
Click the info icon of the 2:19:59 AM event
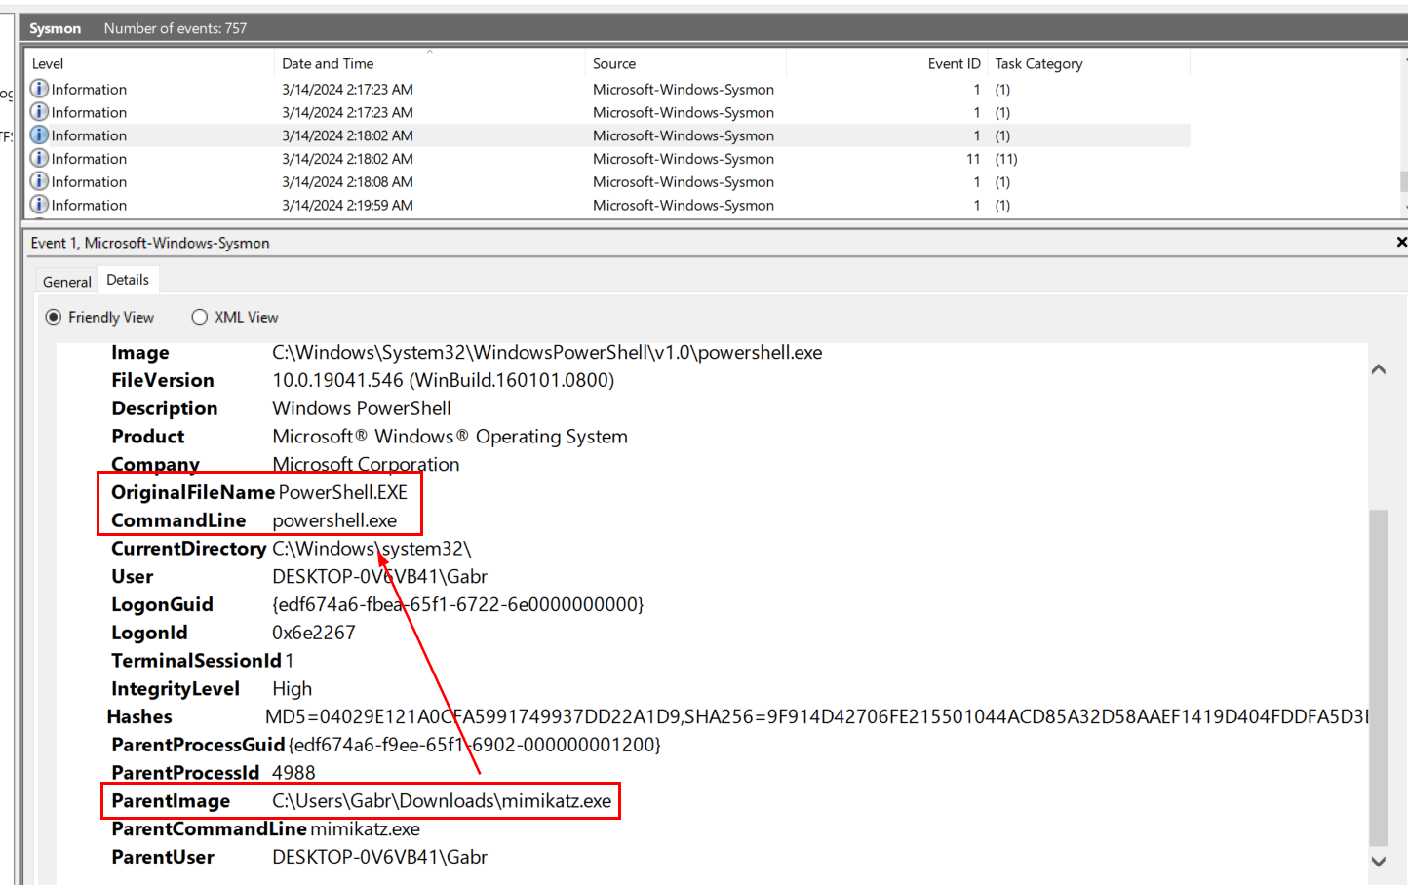click(39, 205)
